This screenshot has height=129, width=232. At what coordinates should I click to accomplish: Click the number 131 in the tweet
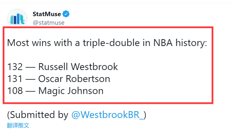click(x=15, y=79)
